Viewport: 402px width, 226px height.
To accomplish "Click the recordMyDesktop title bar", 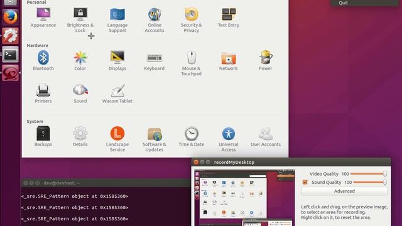I will [291, 162].
